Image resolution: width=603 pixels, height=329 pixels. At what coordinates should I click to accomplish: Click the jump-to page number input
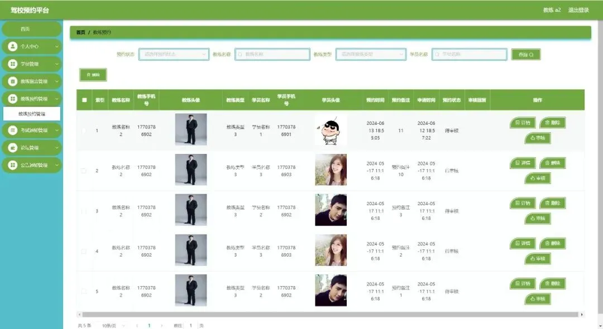point(190,326)
